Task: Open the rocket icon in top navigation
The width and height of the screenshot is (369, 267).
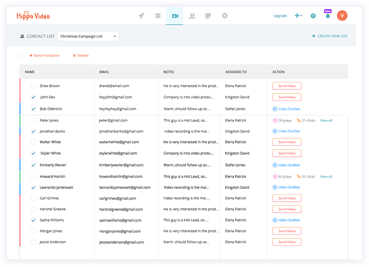Action: (x=141, y=16)
